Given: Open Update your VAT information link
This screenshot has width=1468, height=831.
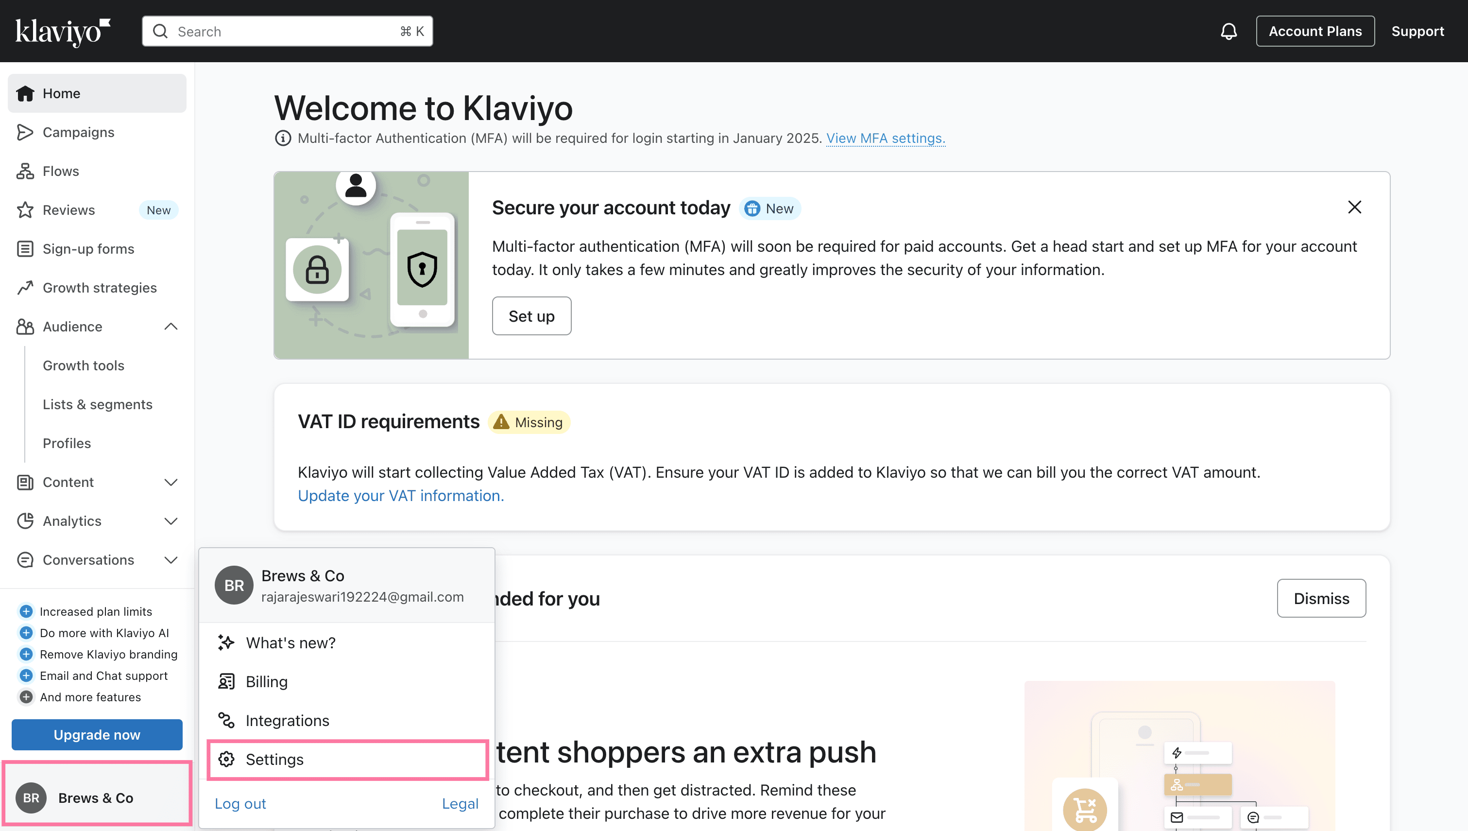Looking at the screenshot, I should 401,495.
